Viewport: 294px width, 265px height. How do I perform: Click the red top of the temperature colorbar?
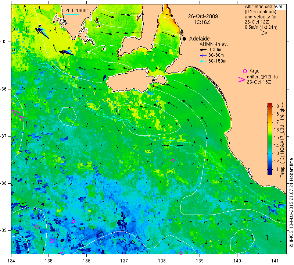(x=270, y=104)
